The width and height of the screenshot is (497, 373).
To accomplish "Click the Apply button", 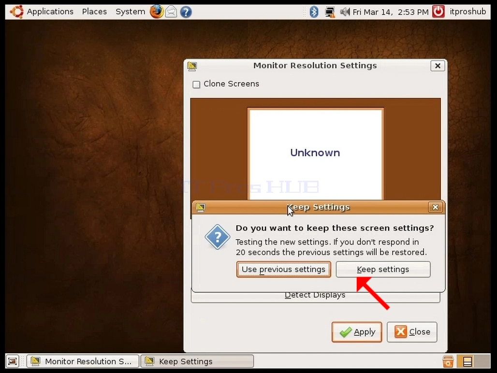I will (357, 332).
